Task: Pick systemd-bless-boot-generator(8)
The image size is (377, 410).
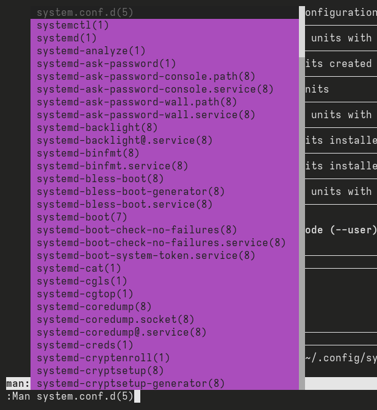Action: click(x=165, y=192)
